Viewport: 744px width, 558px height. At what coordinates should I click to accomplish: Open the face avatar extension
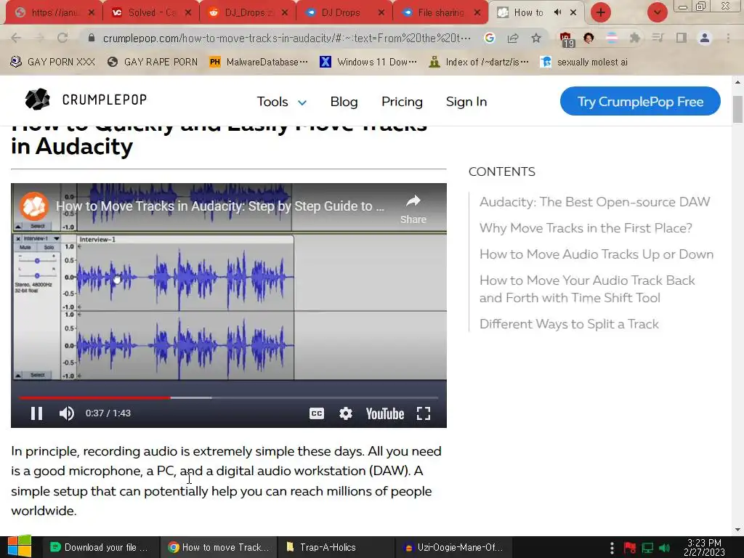point(589,38)
